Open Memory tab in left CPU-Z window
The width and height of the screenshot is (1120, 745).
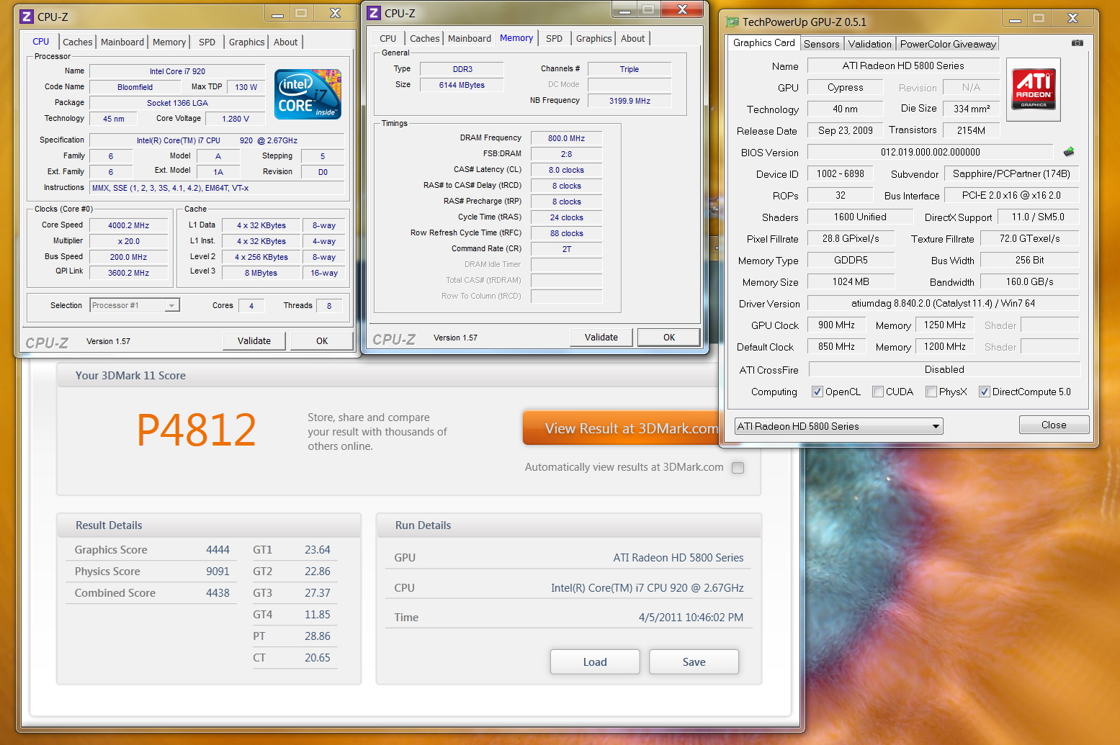click(169, 42)
